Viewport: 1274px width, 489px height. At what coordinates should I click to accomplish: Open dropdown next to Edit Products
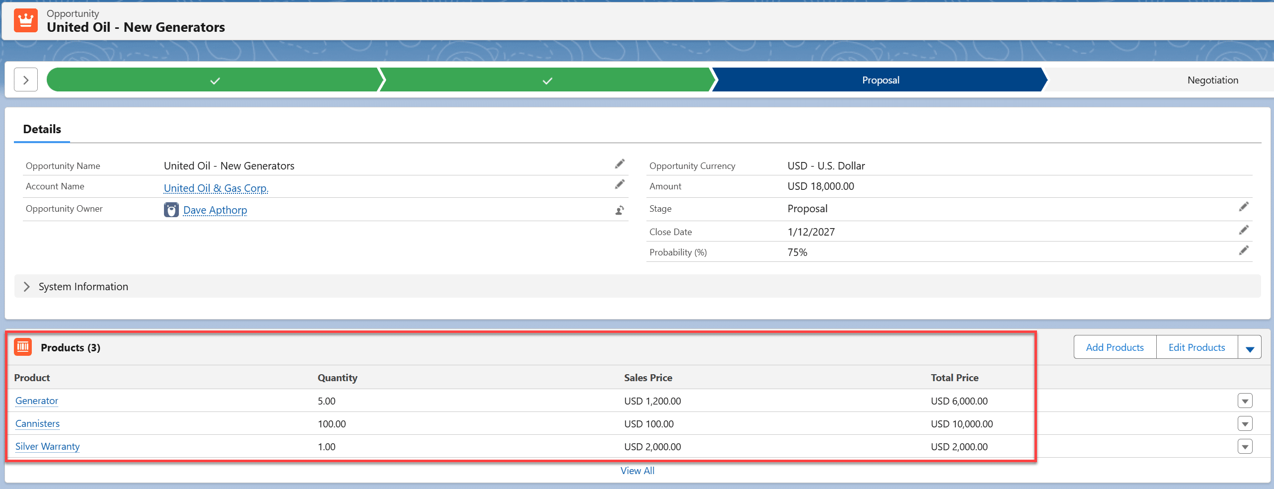coord(1250,347)
